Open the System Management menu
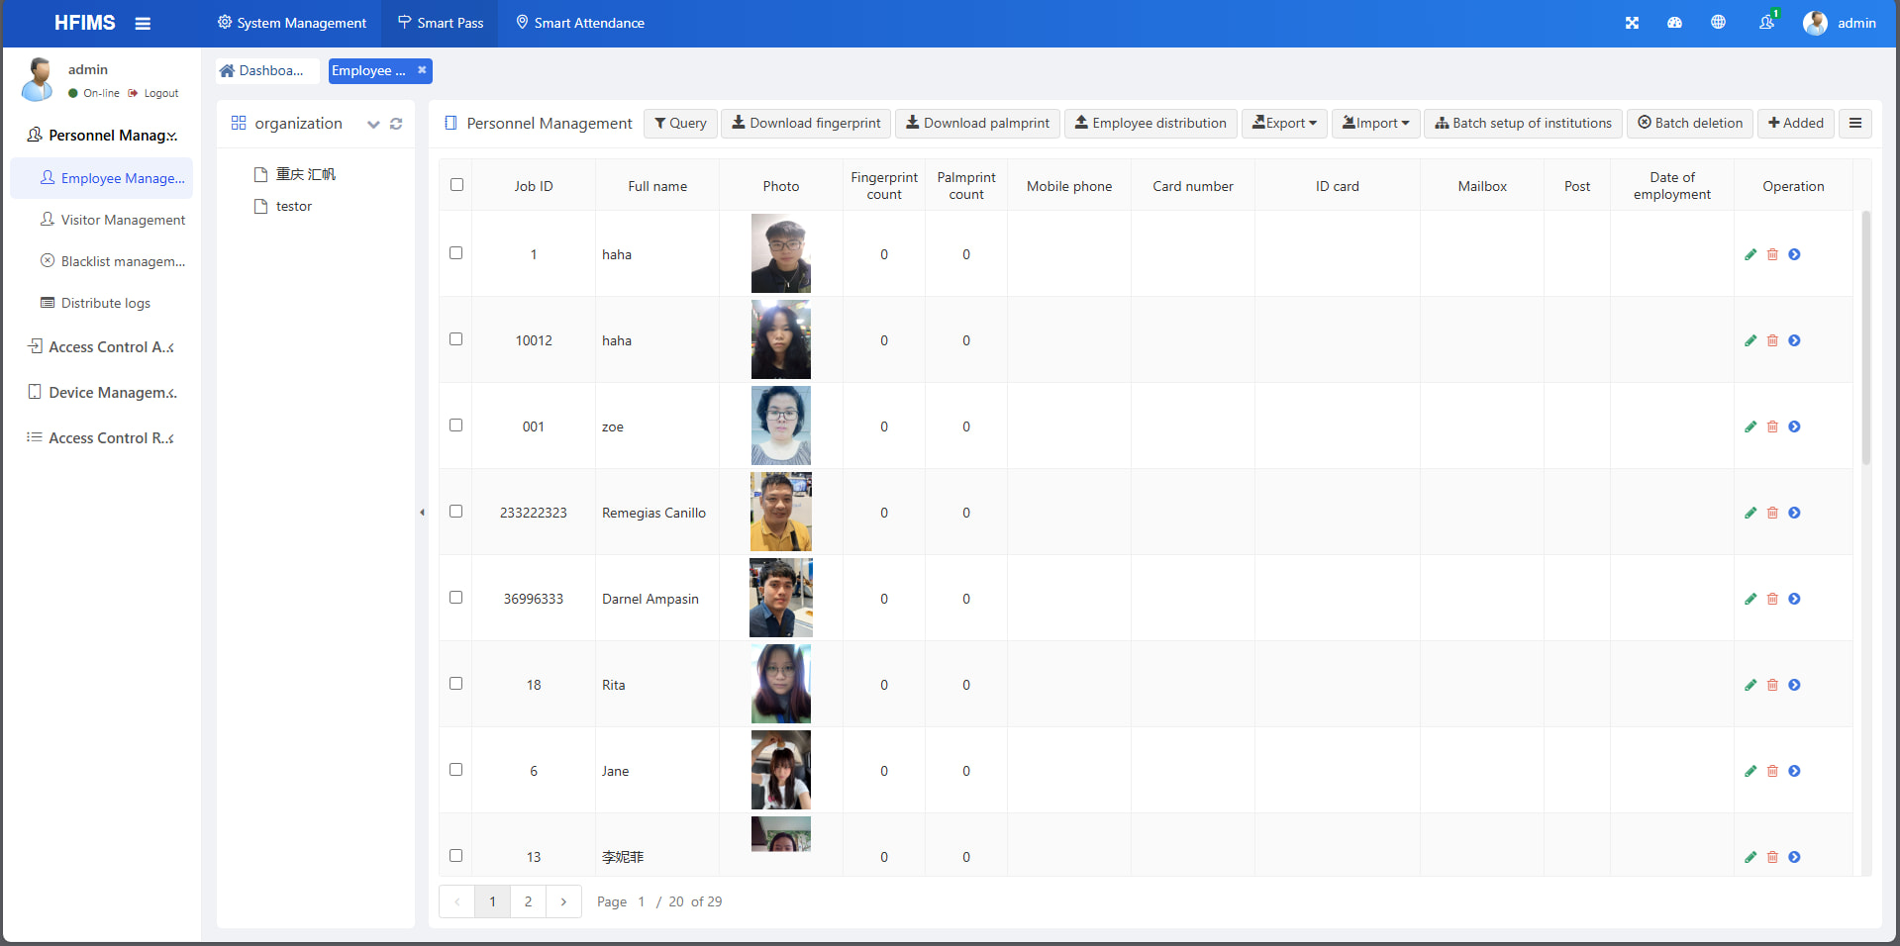This screenshot has width=1900, height=946. (292, 23)
